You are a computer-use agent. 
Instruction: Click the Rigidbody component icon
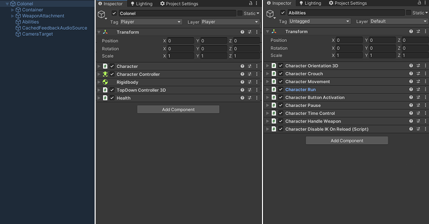coord(105,82)
